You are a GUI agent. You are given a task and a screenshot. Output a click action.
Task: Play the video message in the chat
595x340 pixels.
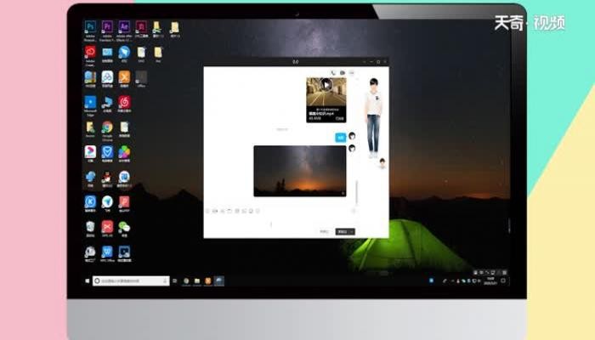326,86
